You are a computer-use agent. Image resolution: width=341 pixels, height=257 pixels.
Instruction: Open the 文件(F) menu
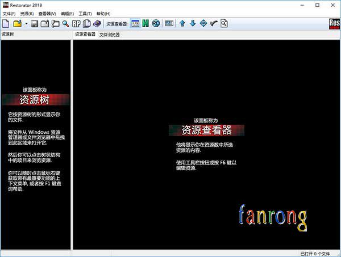9,14
